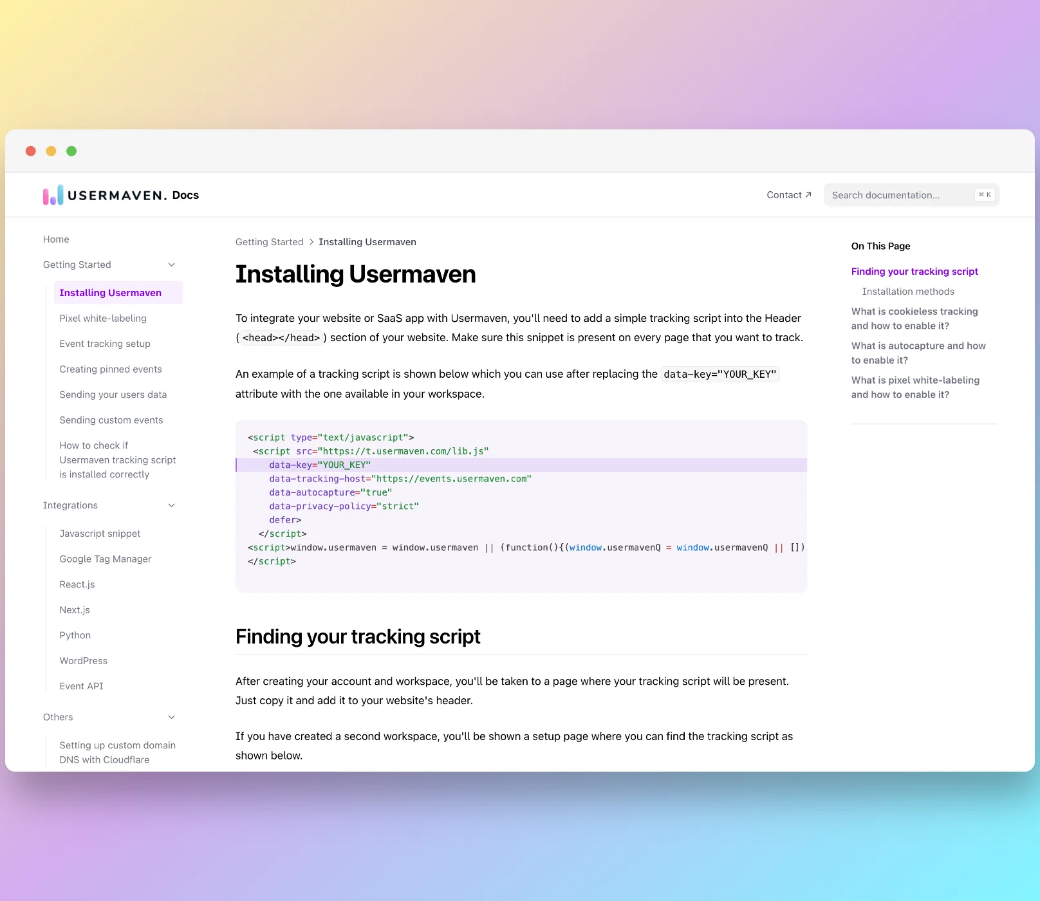Select Installing Usermaven in sidebar

(118, 293)
